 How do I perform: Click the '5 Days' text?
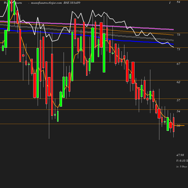click(x=183, y=167)
